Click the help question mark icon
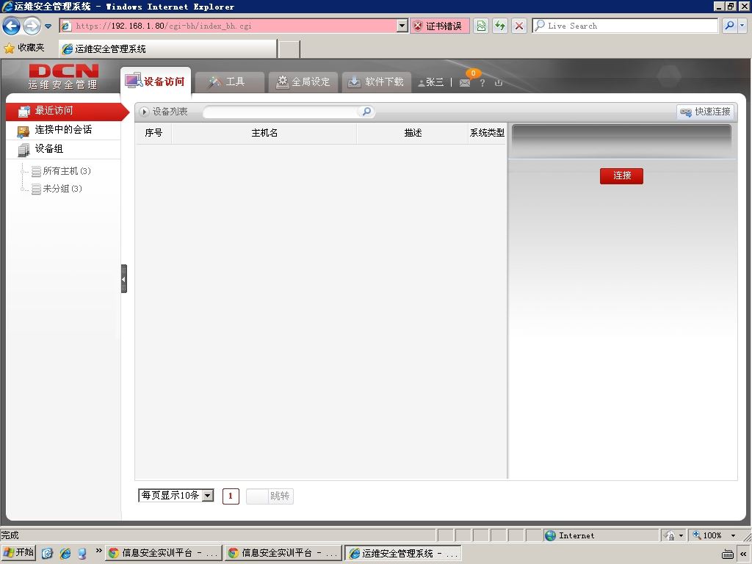This screenshot has height=564, width=752. coord(482,83)
